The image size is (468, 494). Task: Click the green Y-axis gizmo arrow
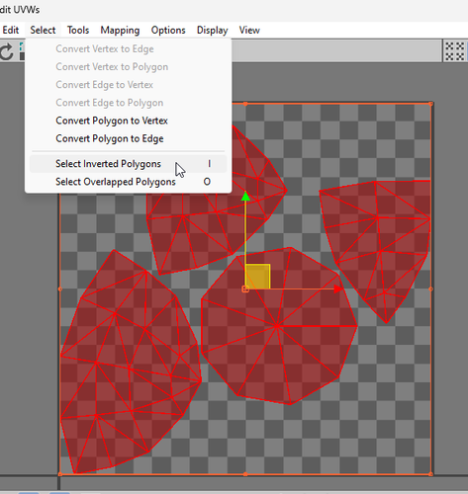(245, 196)
